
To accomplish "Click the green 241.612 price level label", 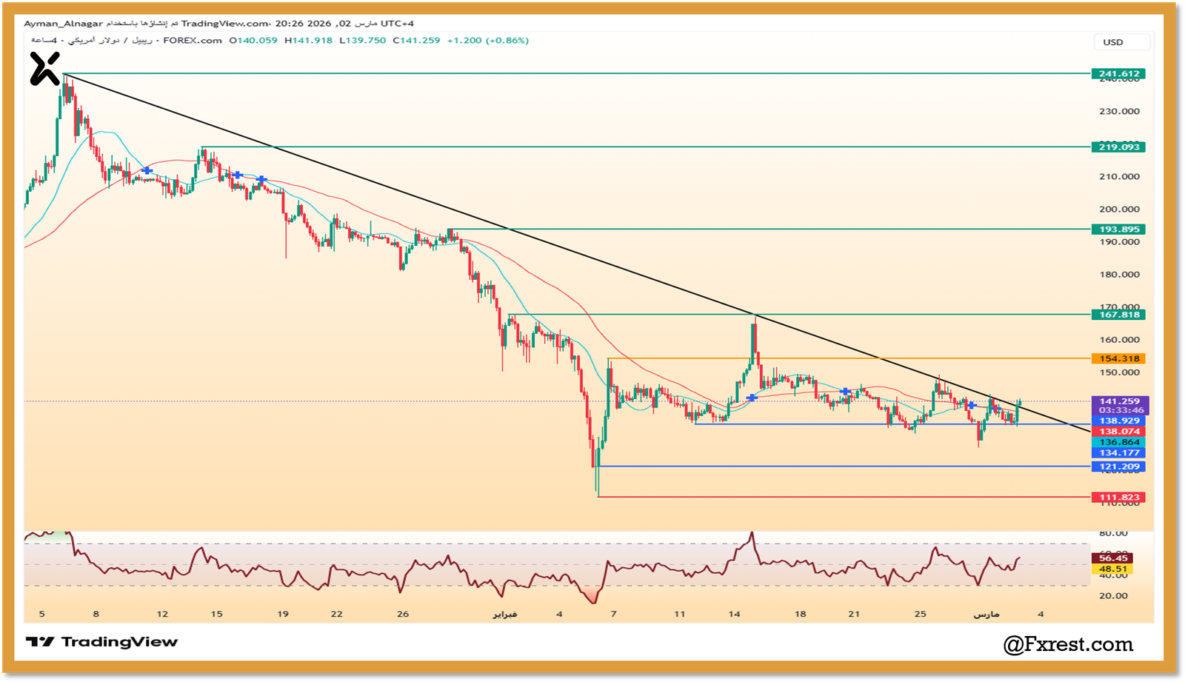I will coord(1118,74).
